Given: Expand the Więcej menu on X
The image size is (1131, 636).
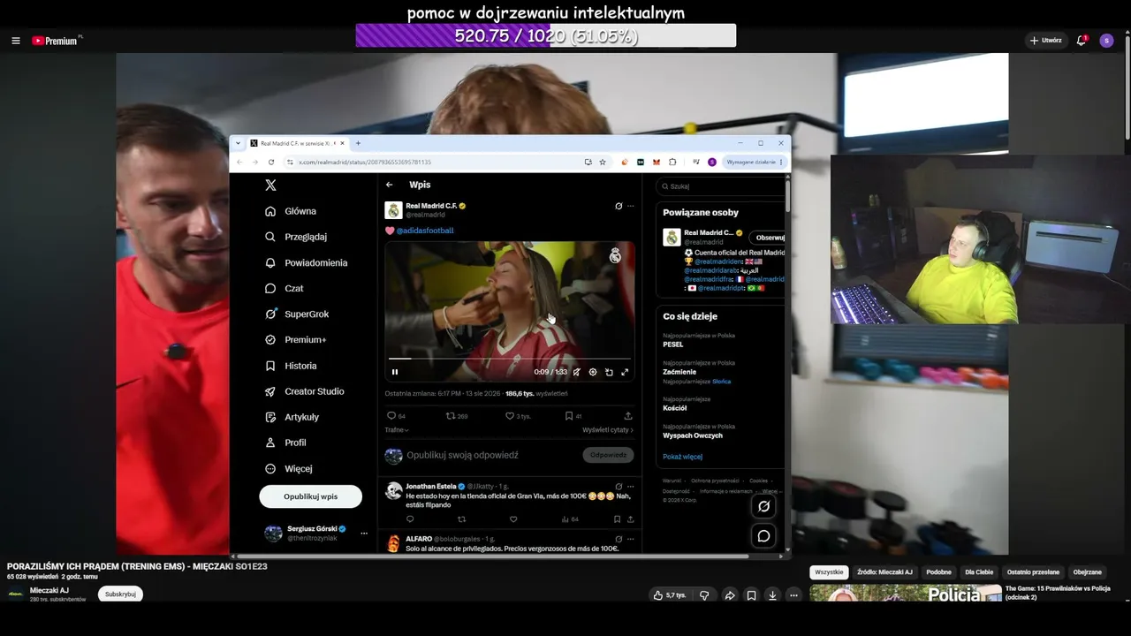Looking at the screenshot, I should [289, 468].
